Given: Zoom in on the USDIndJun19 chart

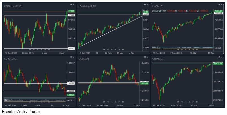Looking at the screenshot, I should 41,49.
